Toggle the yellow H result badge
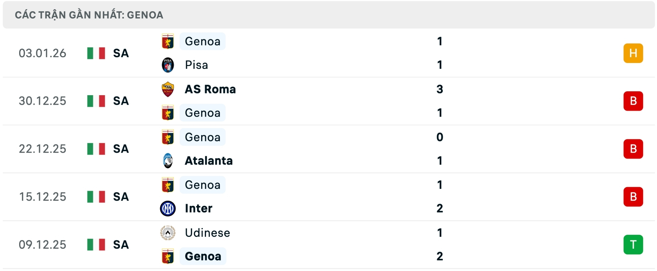 (633, 53)
